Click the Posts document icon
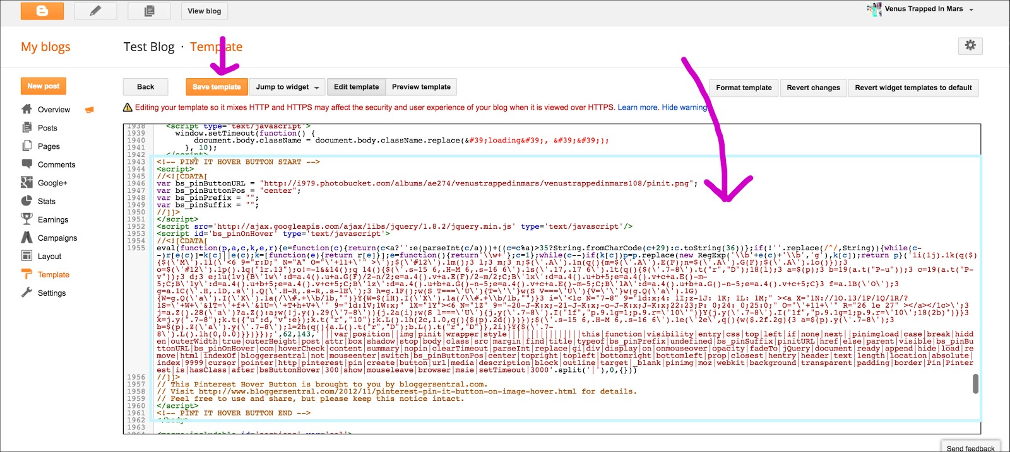This screenshot has width=1010, height=452. [x=27, y=127]
